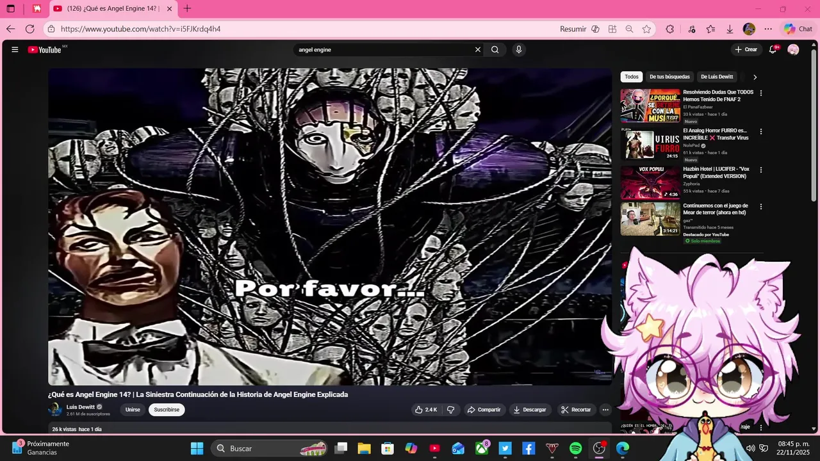The height and width of the screenshot is (461, 820).
Task: View site information lock icon
Action: 52,29
